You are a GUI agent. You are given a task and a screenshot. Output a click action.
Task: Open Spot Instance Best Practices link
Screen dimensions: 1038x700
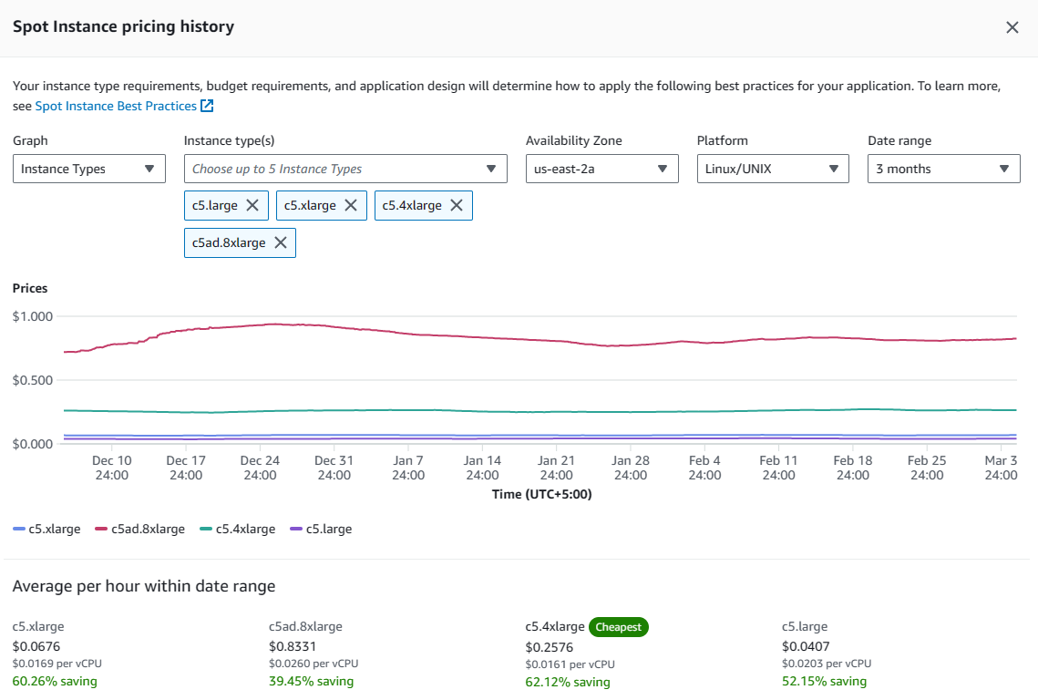click(116, 107)
